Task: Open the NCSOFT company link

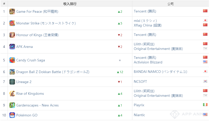Action: (140, 82)
